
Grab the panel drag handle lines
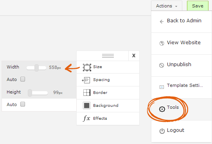[108, 56]
